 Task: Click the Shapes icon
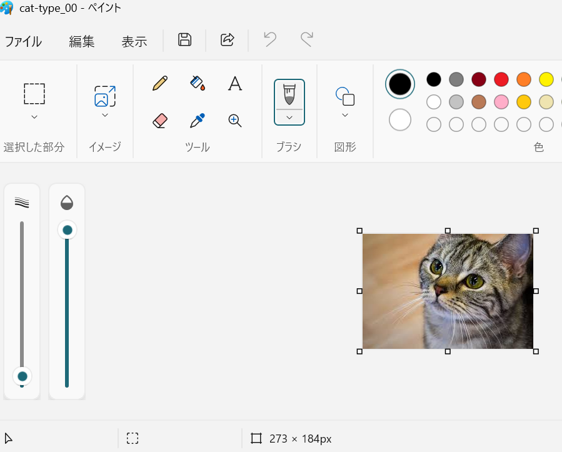[345, 96]
